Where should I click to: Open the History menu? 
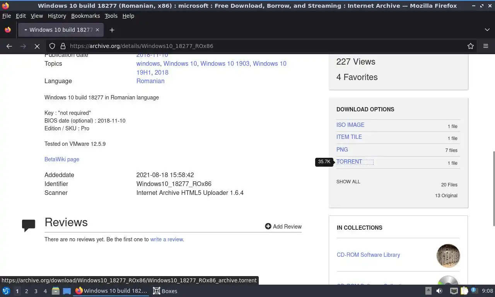57,16
